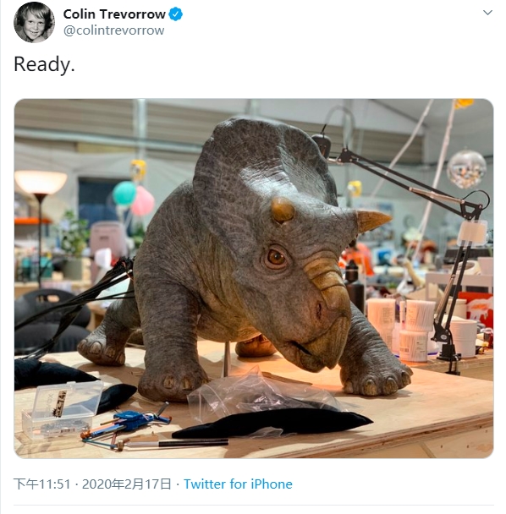This screenshot has height=514, width=506.
Task: Open Colin Trevorrow's profile avatar photo
Action: (34, 22)
